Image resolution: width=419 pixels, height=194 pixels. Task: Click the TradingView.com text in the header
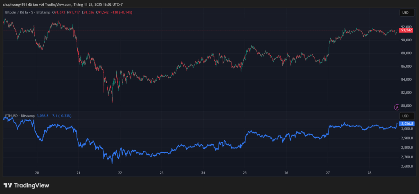59,4
